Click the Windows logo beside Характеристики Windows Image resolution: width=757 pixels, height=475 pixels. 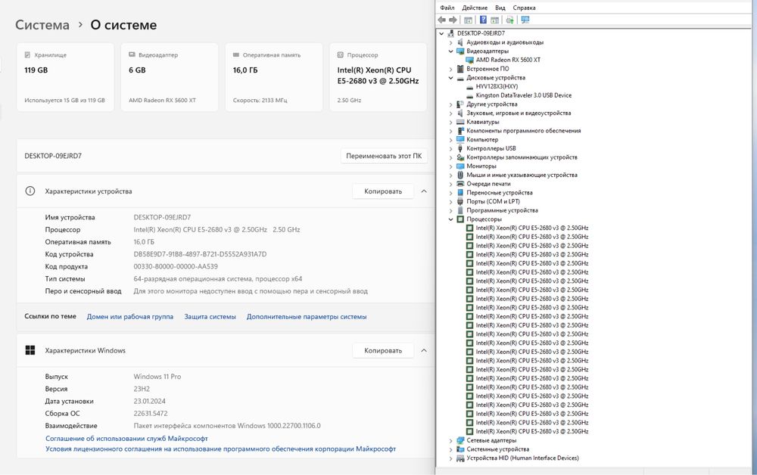point(30,350)
